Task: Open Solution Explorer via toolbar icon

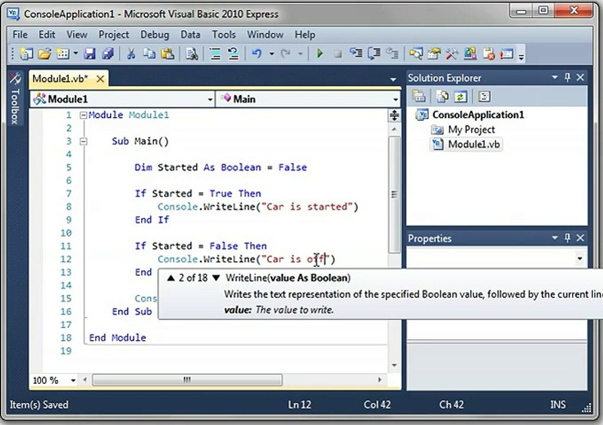Action: [x=416, y=54]
